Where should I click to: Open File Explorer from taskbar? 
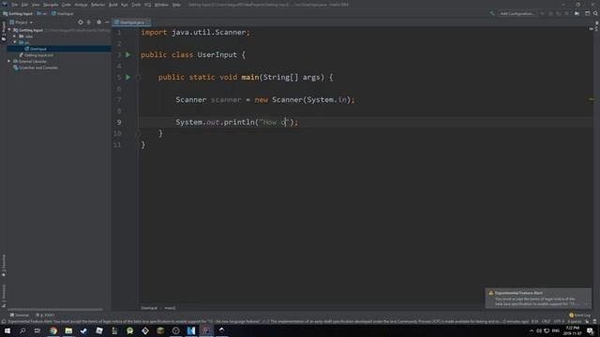coord(68,330)
